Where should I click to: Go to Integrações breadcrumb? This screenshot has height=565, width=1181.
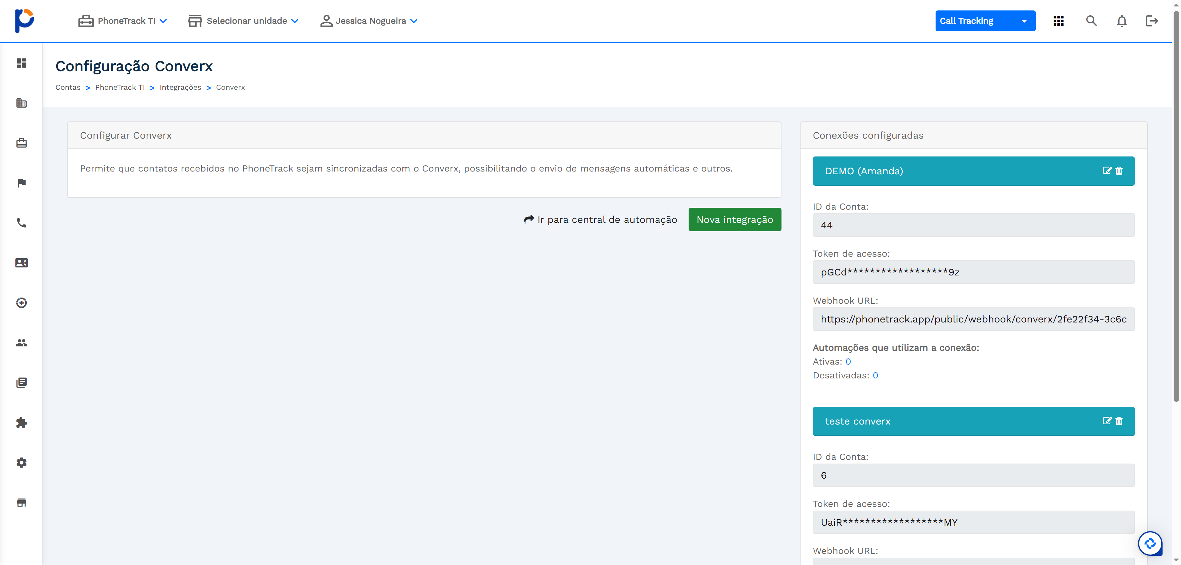180,88
